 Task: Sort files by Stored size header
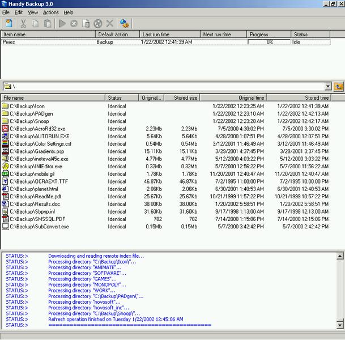coord(182,97)
